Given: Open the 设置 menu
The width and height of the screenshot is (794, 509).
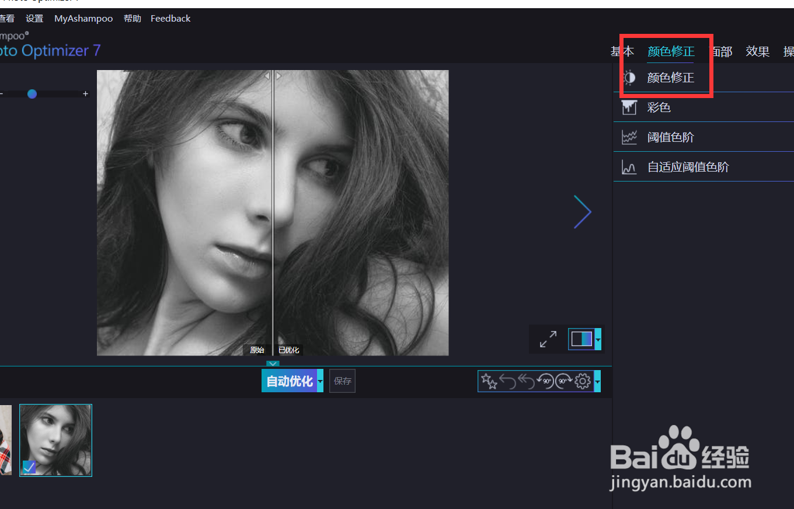Looking at the screenshot, I should [x=34, y=19].
